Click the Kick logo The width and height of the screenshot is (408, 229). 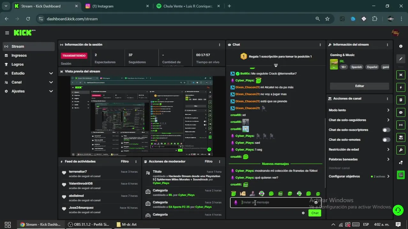pyautogui.click(x=25, y=33)
